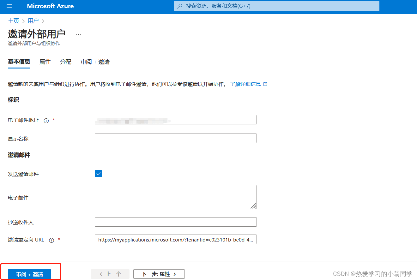This screenshot has height=280, width=417.
Task: Open the hamburger portal menu
Action: (x=9, y=6)
